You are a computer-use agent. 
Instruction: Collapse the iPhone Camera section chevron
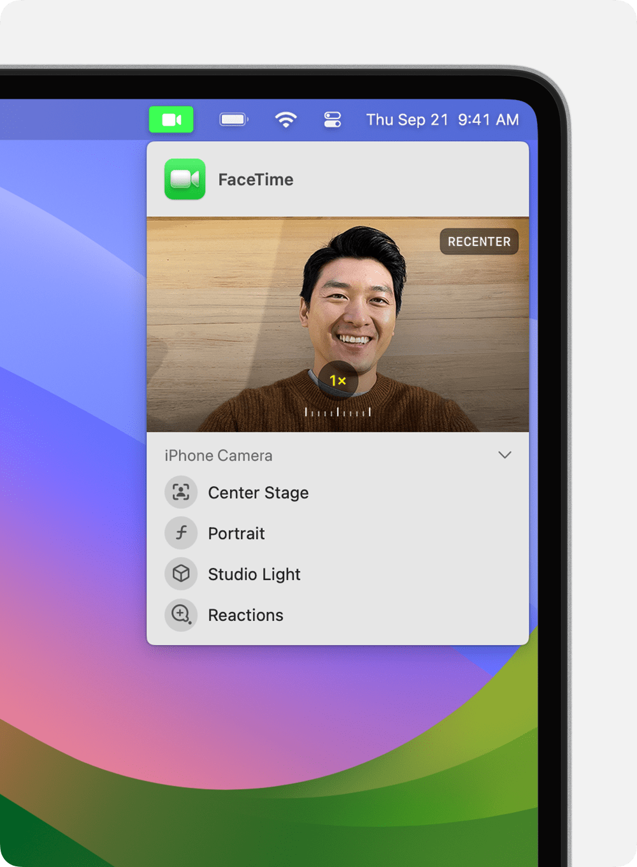(505, 455)
